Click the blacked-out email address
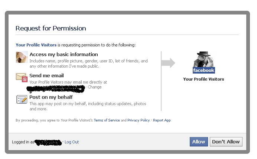257x159 pixels. [x=56, y=88]
